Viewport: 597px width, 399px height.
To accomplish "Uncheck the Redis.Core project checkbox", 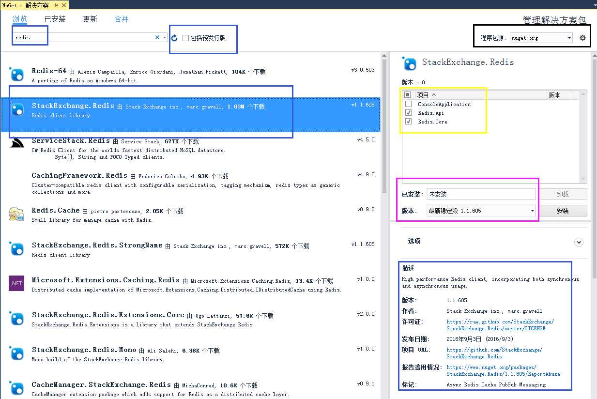I will pyautogui.click(x=408, y=122).
